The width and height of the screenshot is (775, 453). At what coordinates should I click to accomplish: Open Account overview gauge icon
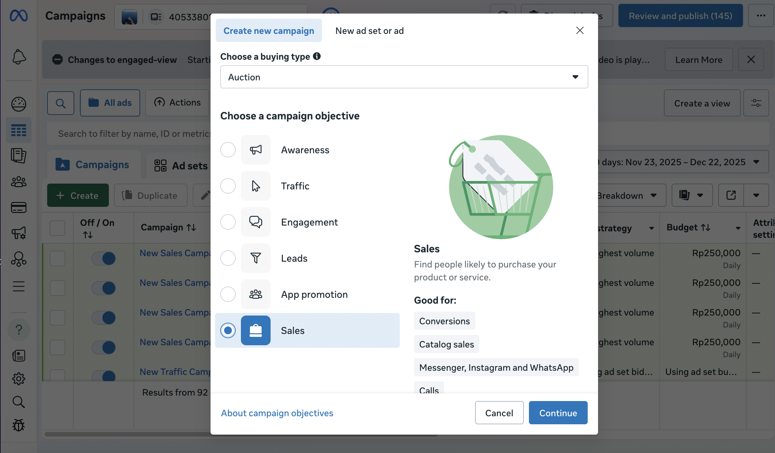point(19,104)
